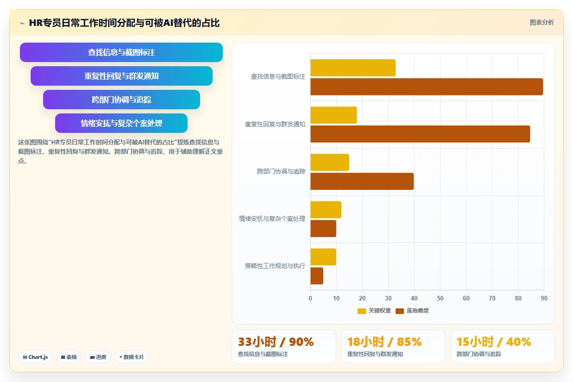The height and width of the screenshot is (382, 573).
Task: Click the description paragraph under the funnel
Action: [x=120, y=151]
